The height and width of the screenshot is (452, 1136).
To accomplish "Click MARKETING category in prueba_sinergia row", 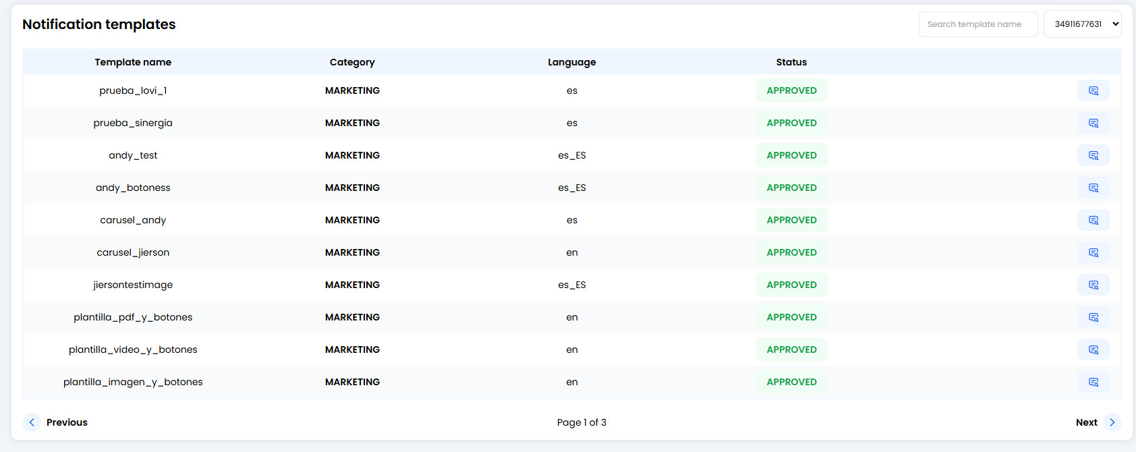I will (x=352, y=123).
